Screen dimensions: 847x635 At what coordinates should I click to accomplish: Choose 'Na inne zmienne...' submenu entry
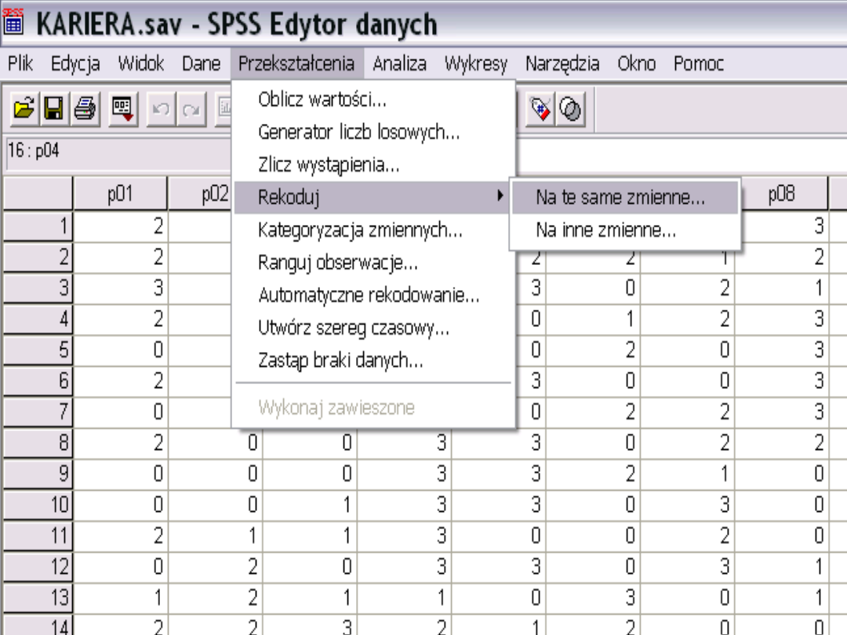pos(605,230)
